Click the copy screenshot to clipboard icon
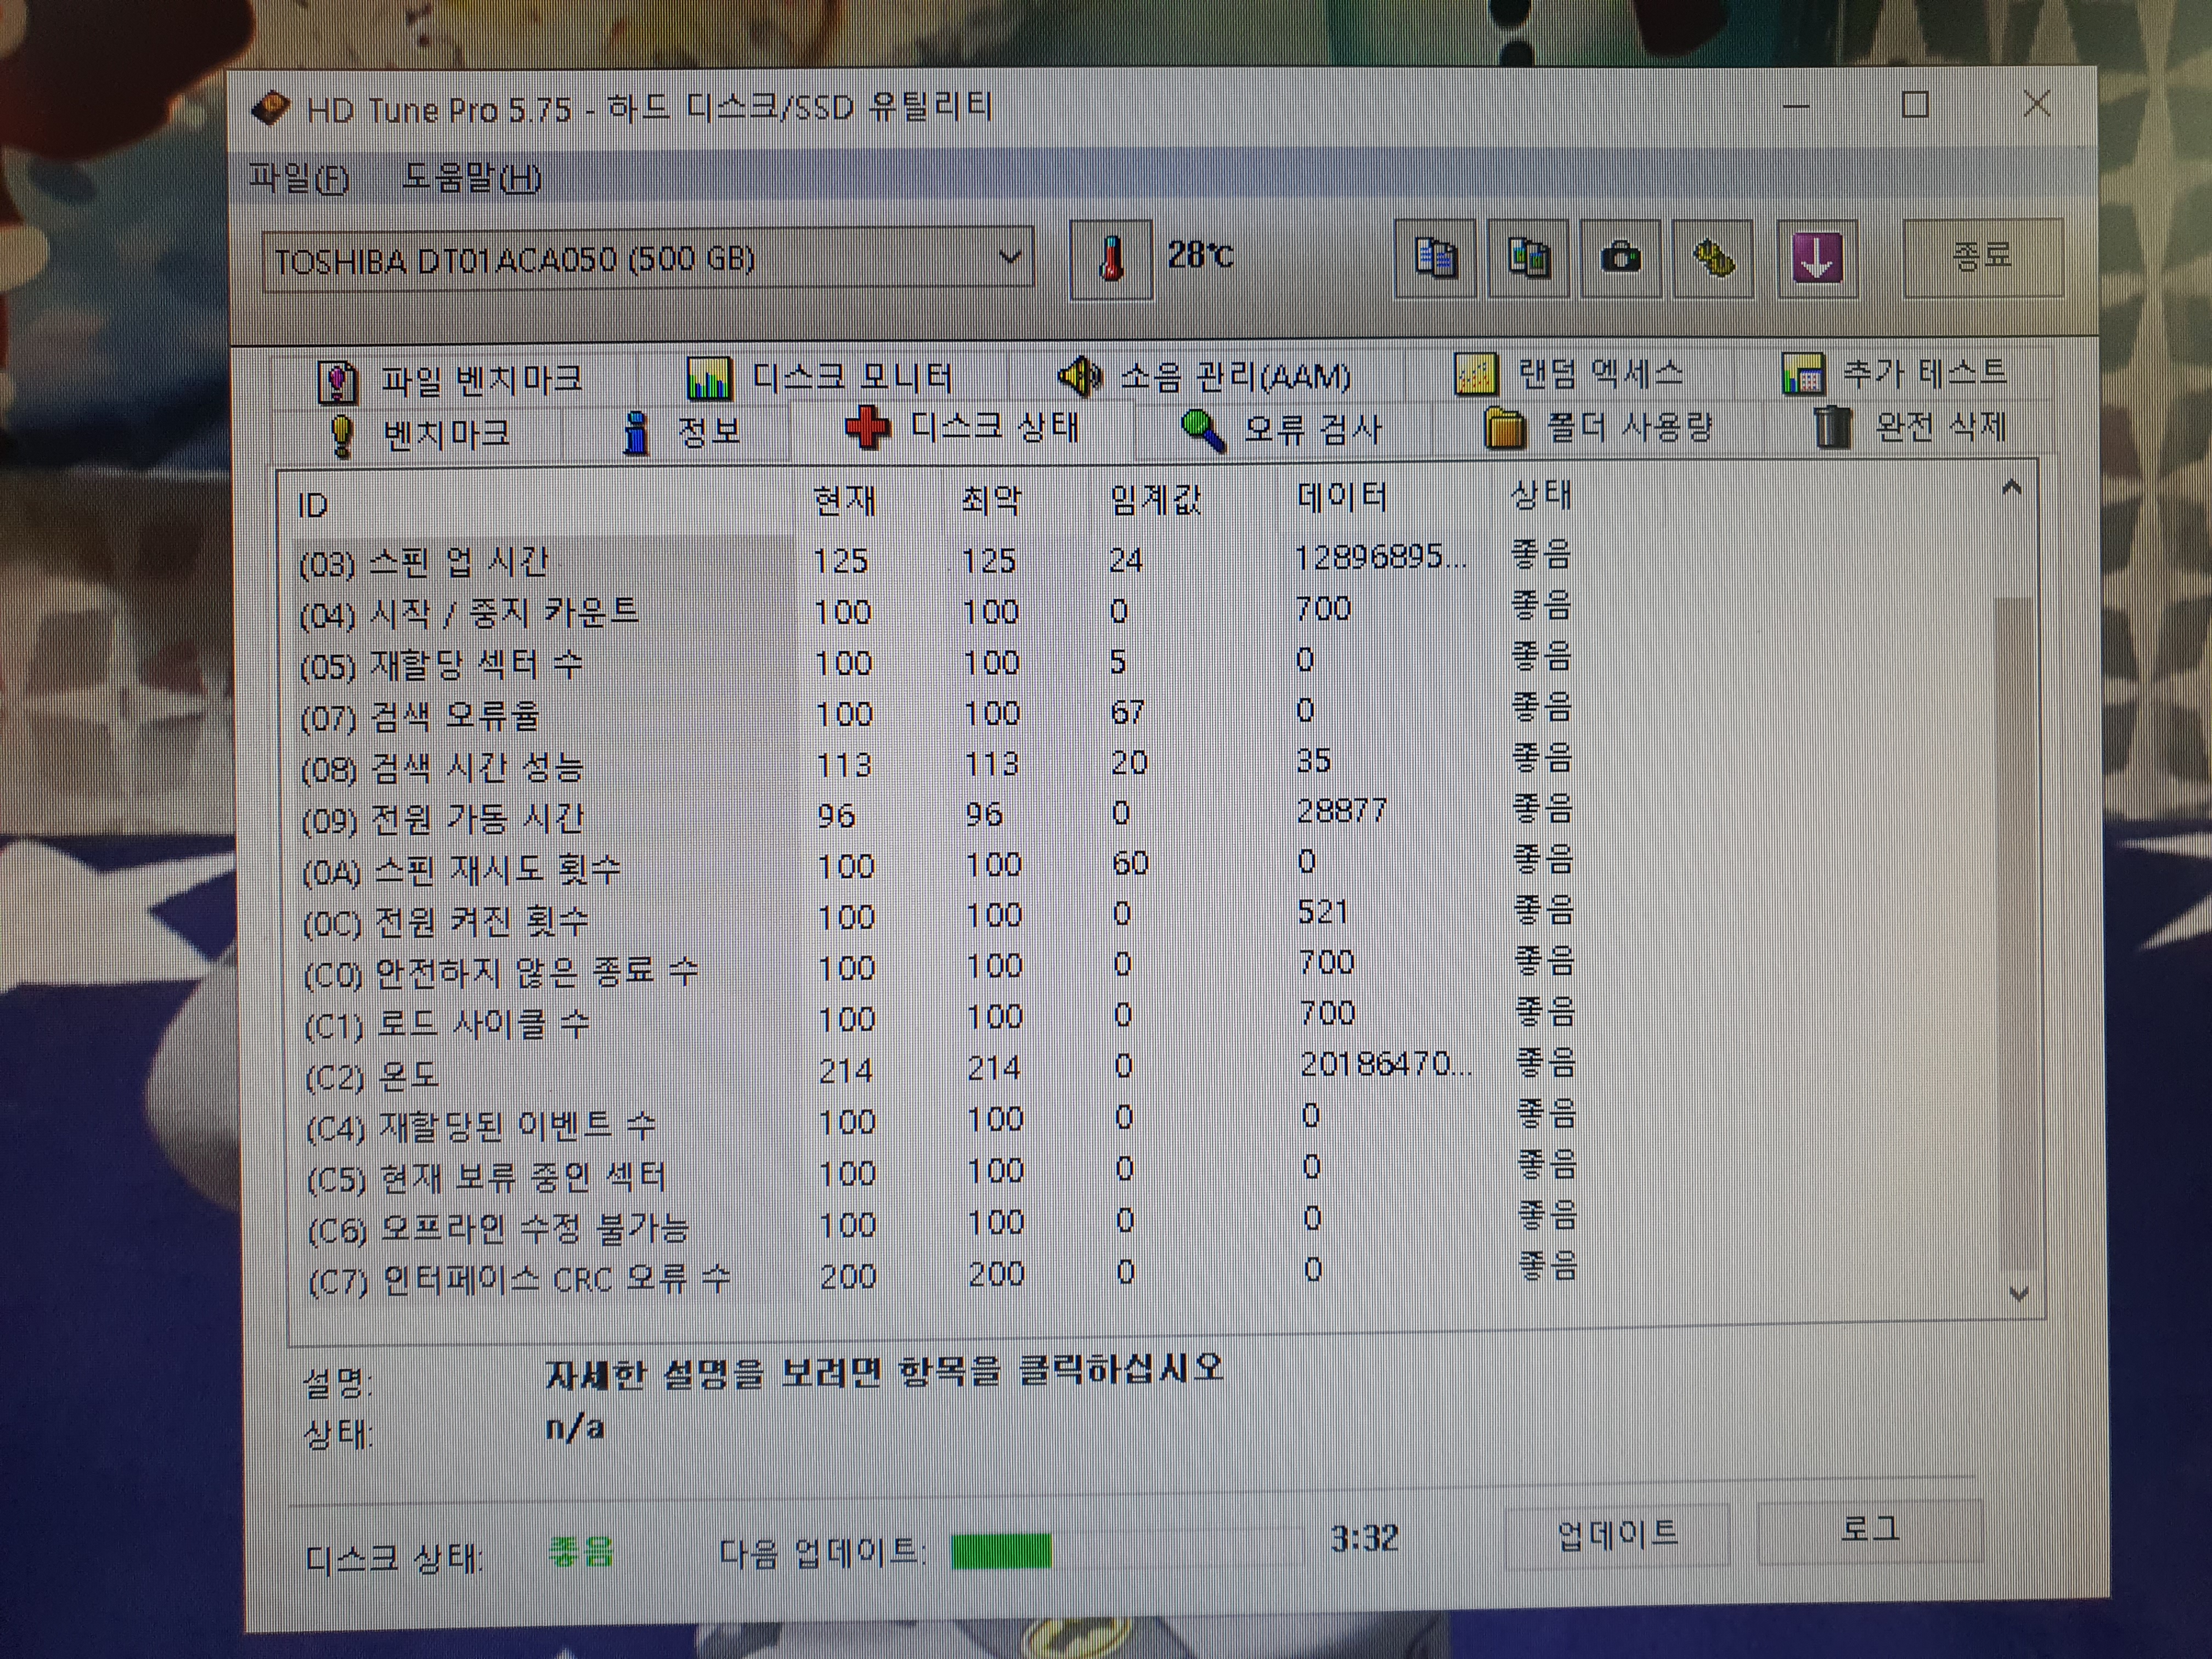The width and height of the screenshot is (2212, 1659). pyautogui.click(x=1527, y=259)
